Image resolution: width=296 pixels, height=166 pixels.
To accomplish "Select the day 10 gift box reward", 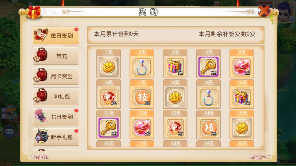I will coord(242,97).
